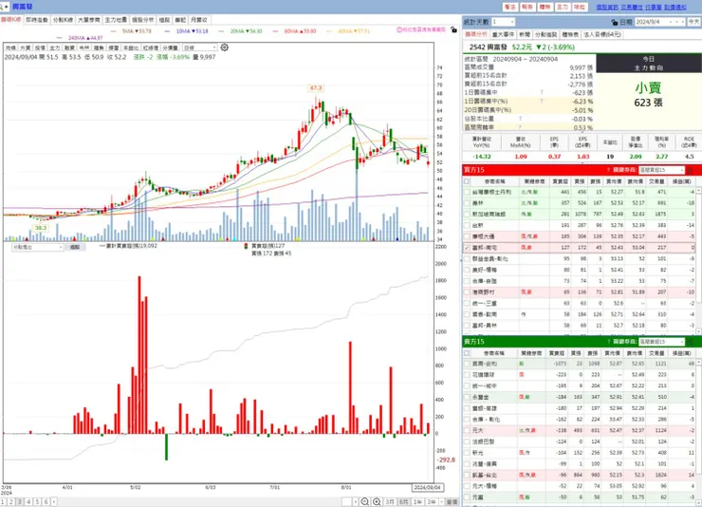702x507 pixels.
Task: Switch to the 分點K線 tab
Action: [x=63, y=20]
